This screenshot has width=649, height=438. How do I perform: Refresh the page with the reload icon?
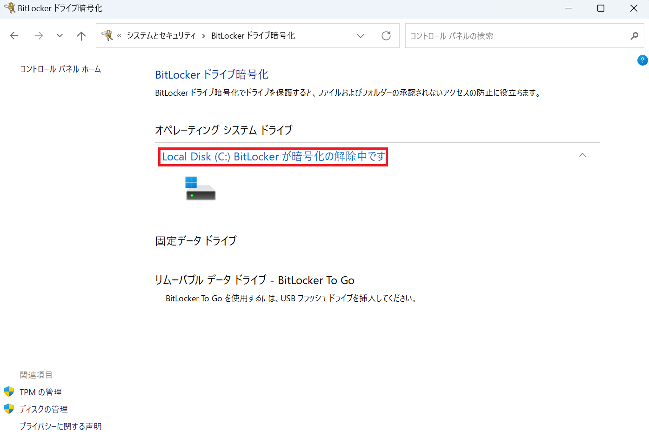386,36
